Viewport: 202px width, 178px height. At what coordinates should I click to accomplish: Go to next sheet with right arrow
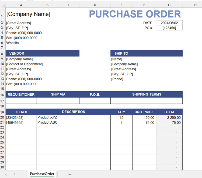tap(14, 174)
